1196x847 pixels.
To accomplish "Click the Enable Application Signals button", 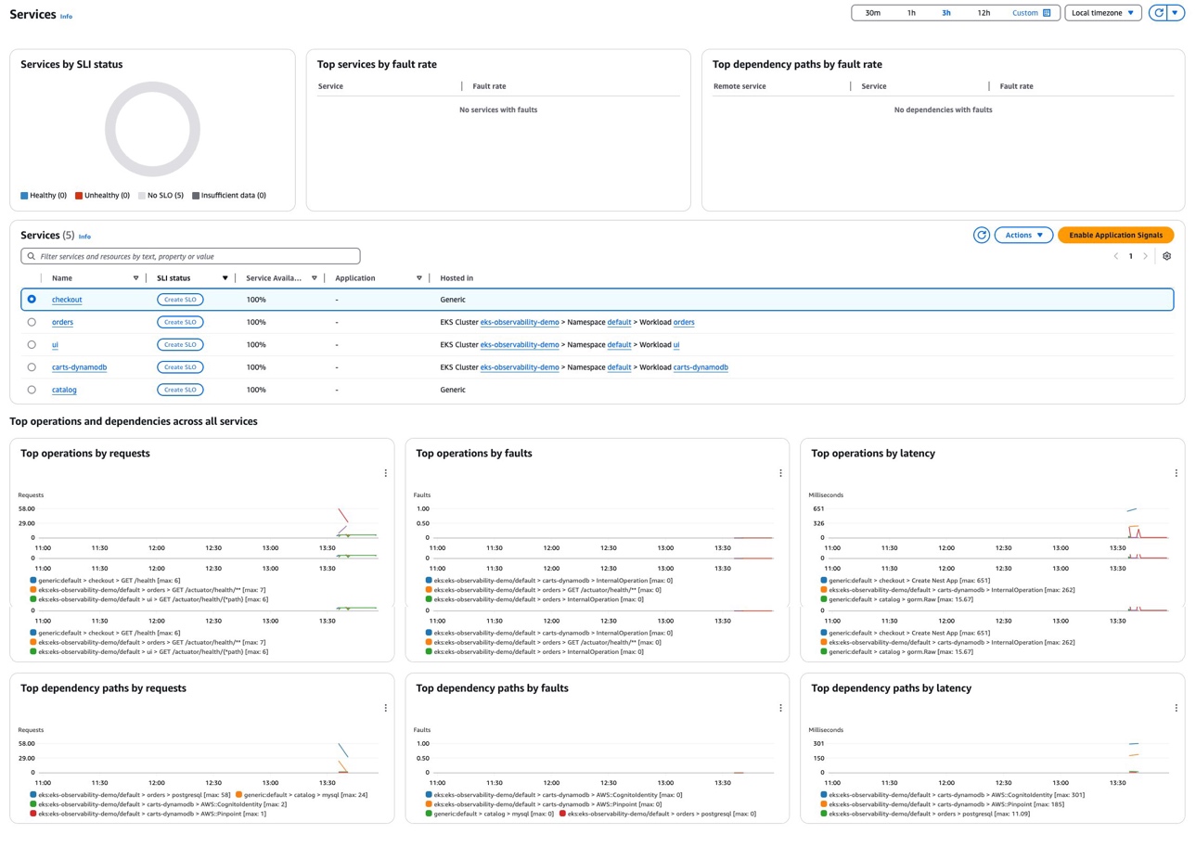I will click(1115, 235).
